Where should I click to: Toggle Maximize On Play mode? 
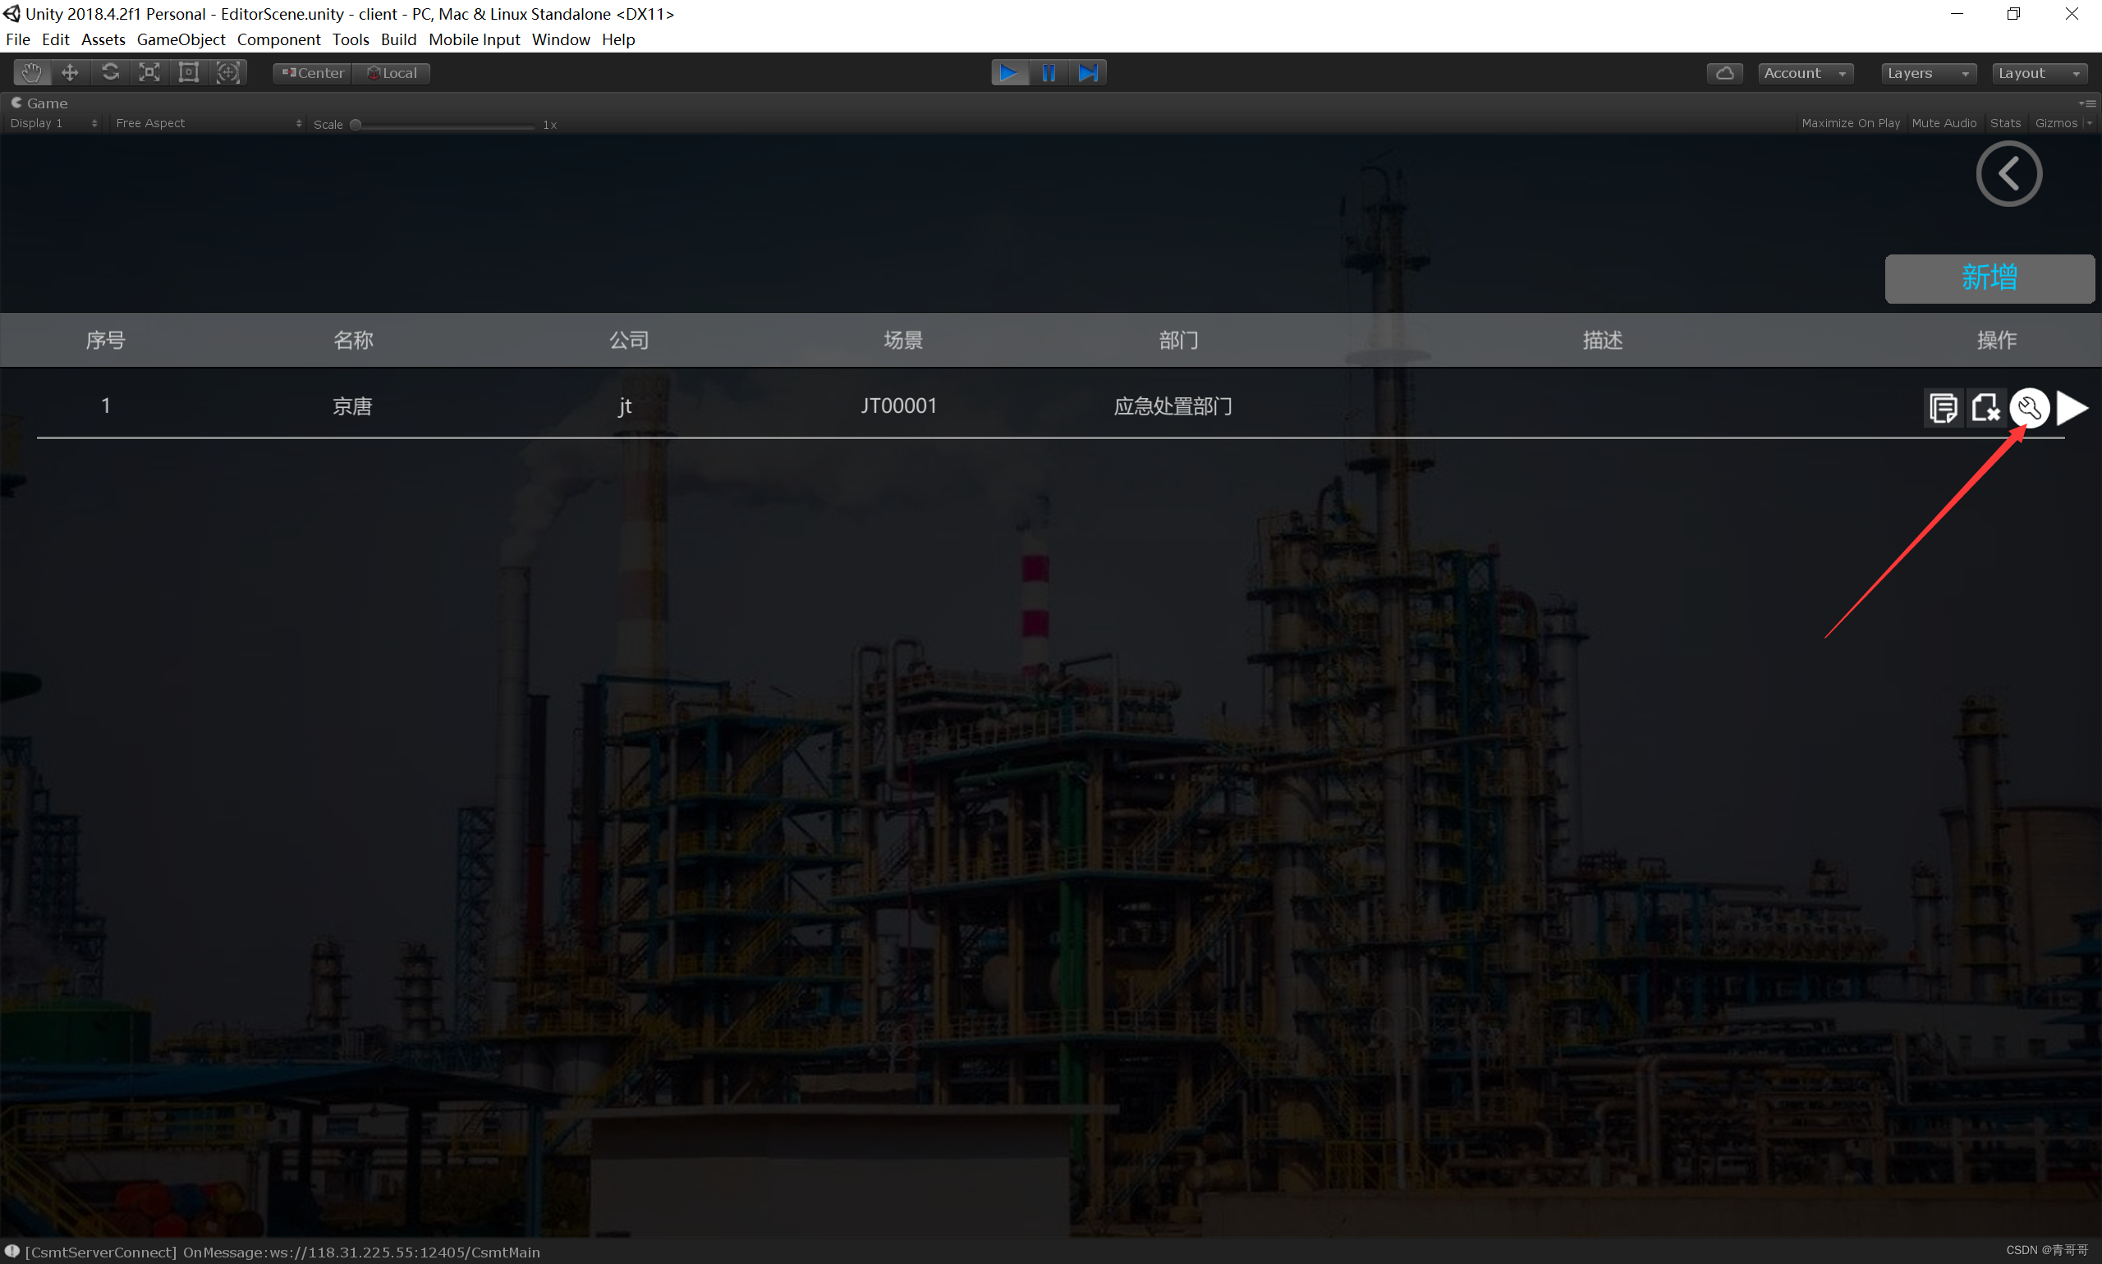tap(1850, 123)
